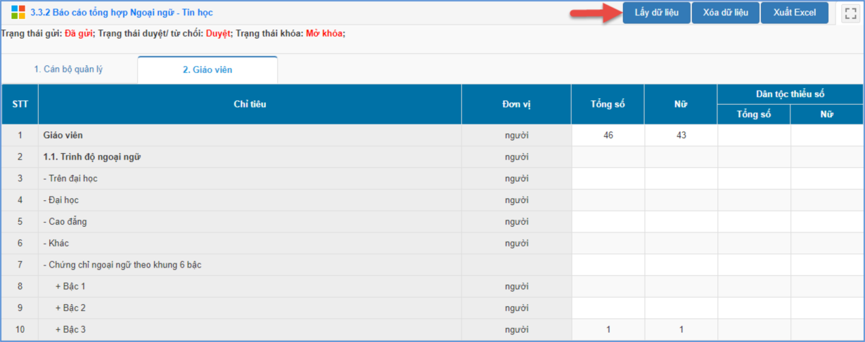Click Tổng số cell for Bậc 3 row
The image size is (865, 342).
[608, 329]
